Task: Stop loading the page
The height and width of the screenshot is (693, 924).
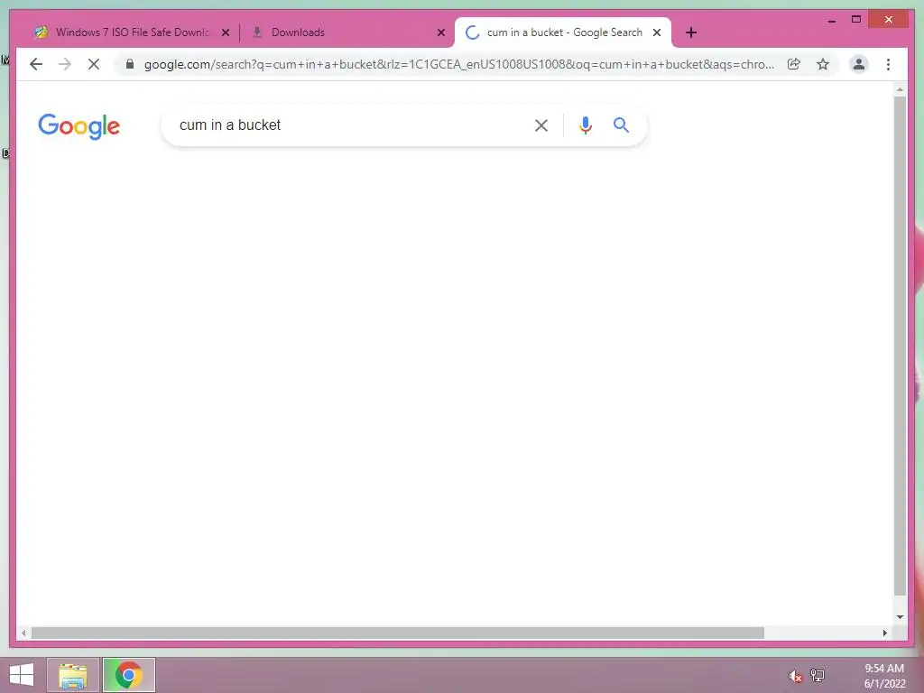Action: click(x=94, y=64)
